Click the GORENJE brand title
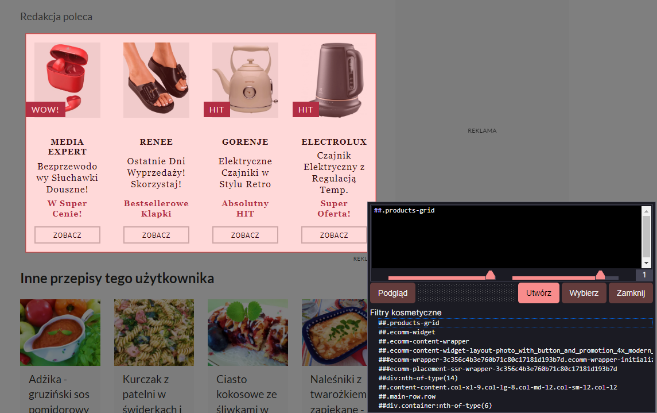 [245, 142]
